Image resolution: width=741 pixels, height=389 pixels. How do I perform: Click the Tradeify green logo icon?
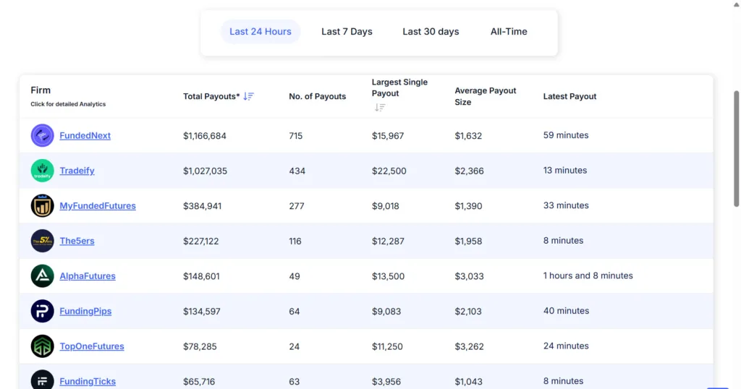43,171
